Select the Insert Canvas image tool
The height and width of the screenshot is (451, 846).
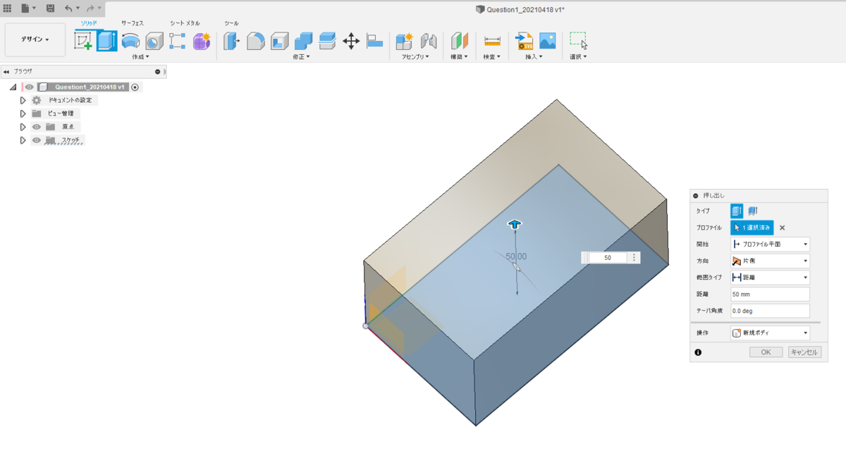[x=548, y=41]
